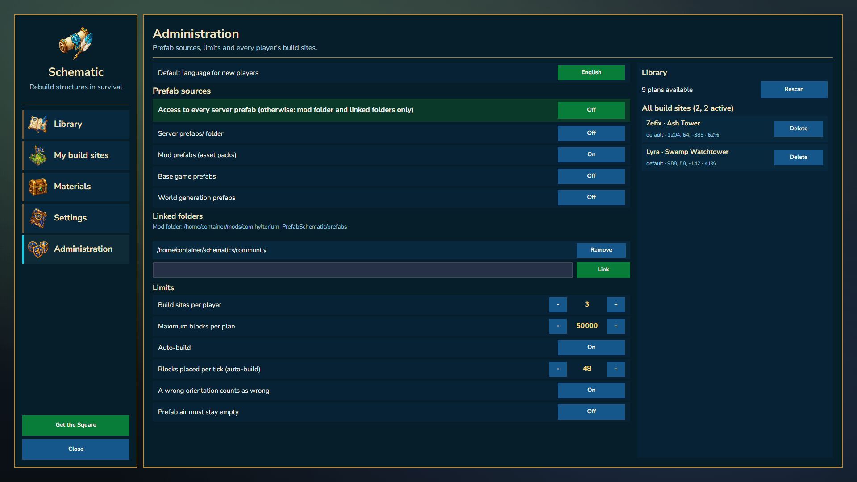Image resolution: width=857 pixels, height=482 pixels.
Task: Enable Base game prefabs
Action: (x=591, y=176)
